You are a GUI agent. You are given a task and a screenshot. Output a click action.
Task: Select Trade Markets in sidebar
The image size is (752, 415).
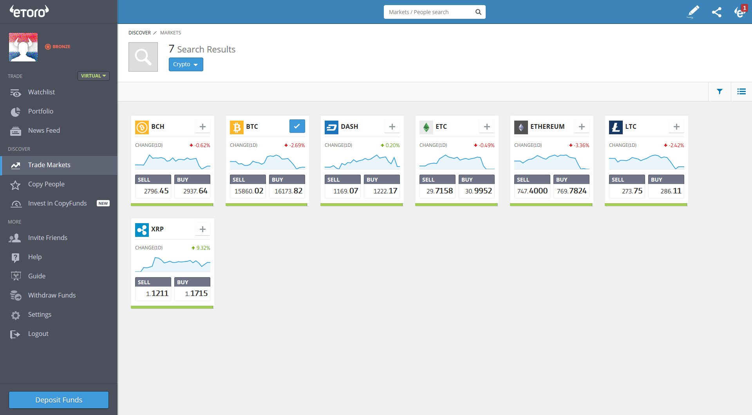tap(59, 165)
